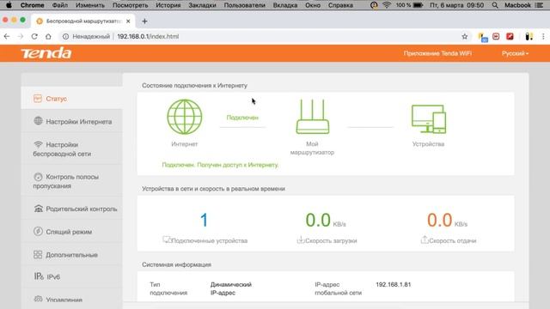
Task: Click the yellow-black extension icon
Action: coord(529,36)
